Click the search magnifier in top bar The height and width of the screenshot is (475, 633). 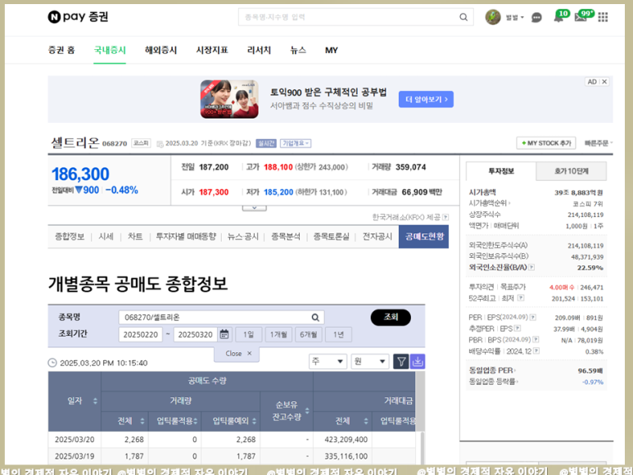pos(463,17)
